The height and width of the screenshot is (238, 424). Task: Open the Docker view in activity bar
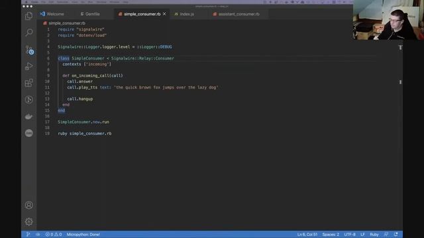click(28, 116)
